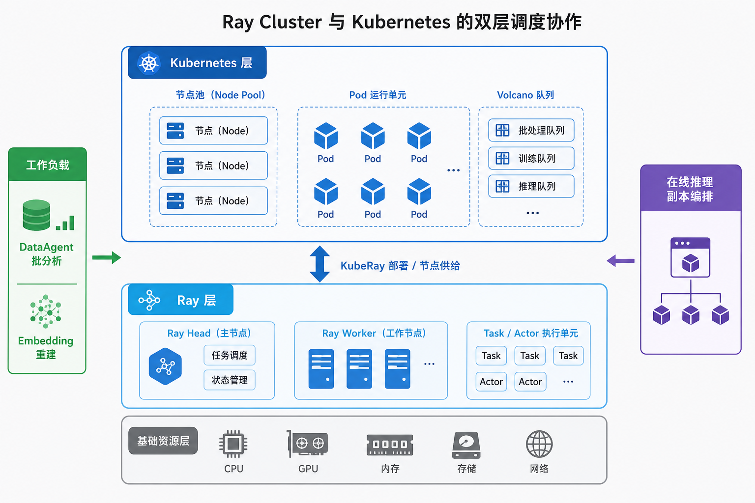Select the hexagon icon in Ray Head box

(165, 366)
